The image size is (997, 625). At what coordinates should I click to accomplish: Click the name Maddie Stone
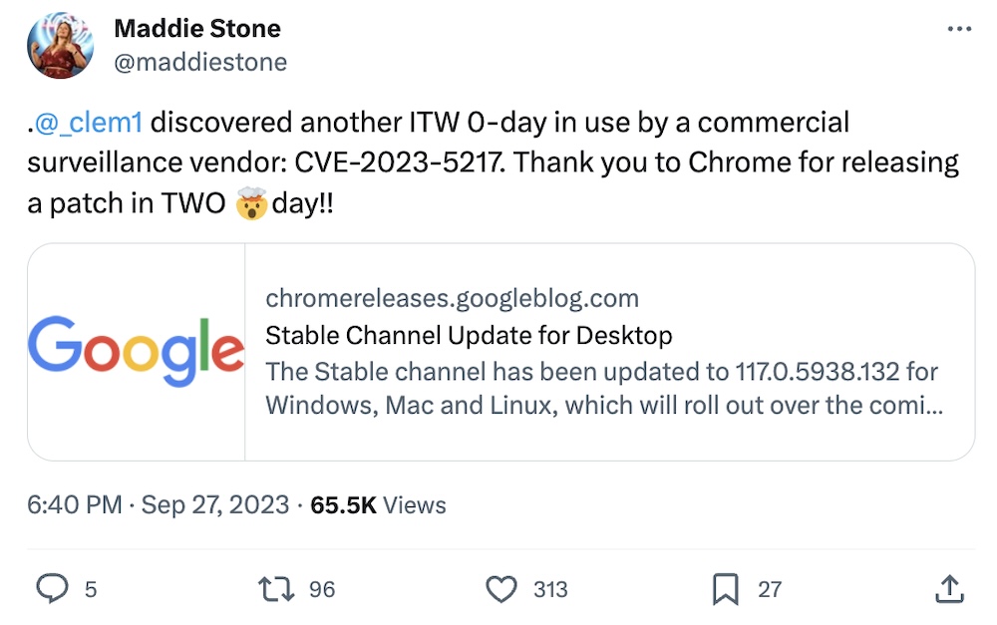pos(196,28)
